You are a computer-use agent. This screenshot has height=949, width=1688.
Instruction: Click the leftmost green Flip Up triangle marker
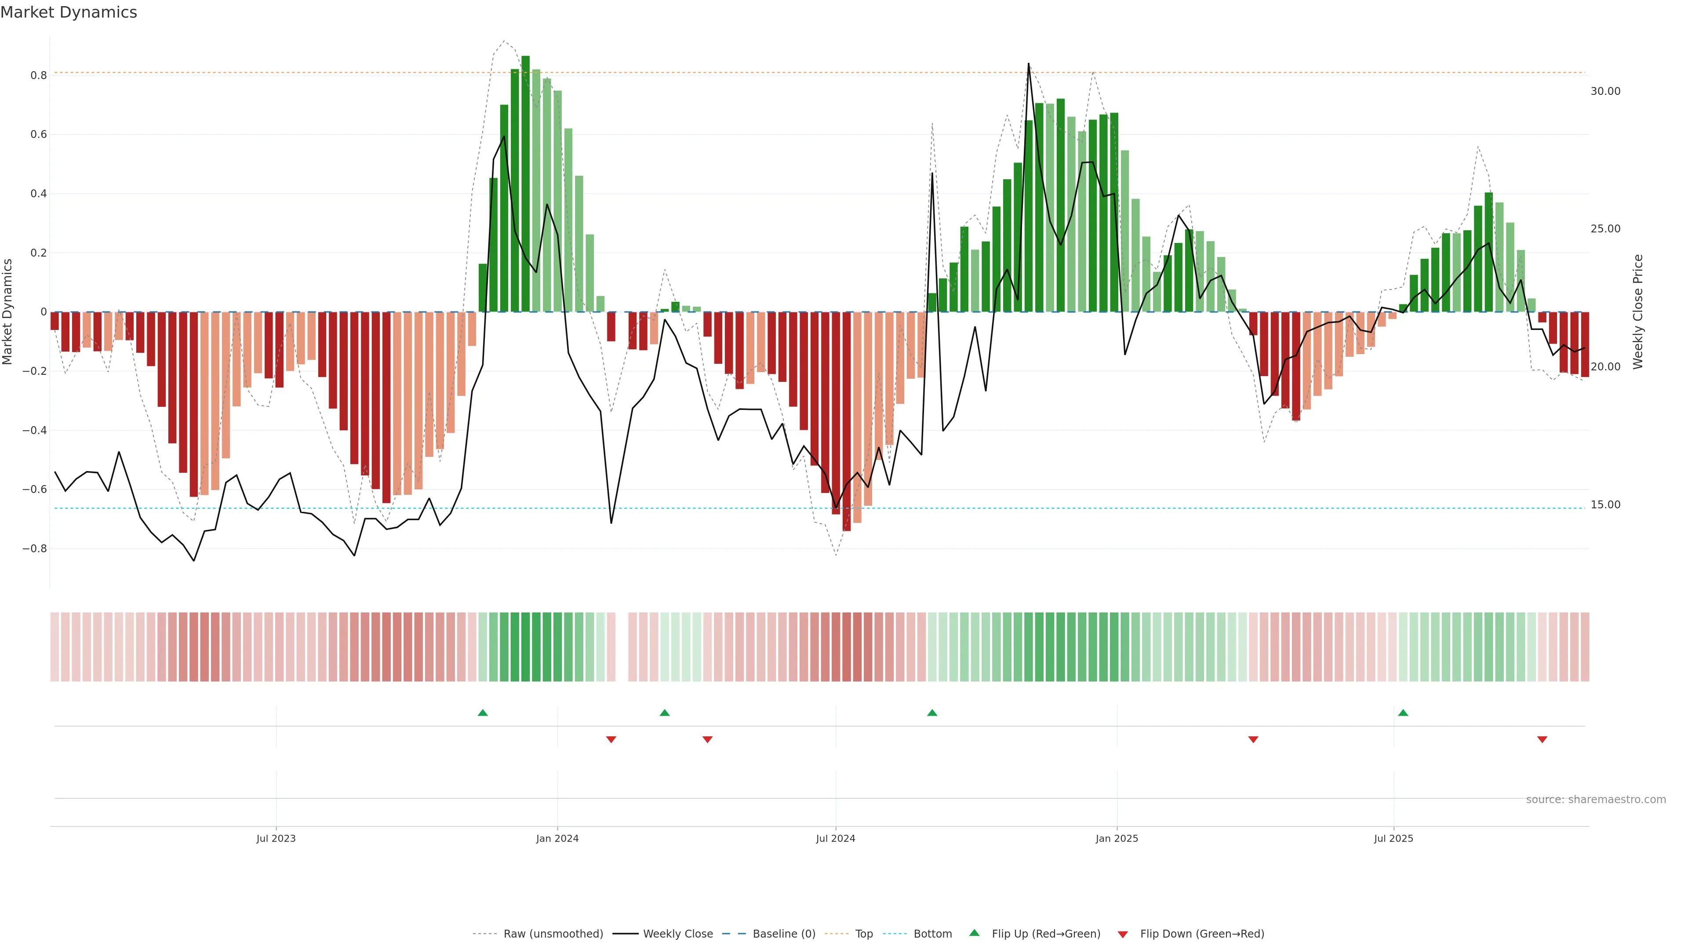pyautogui.click(x=483, y=713)
